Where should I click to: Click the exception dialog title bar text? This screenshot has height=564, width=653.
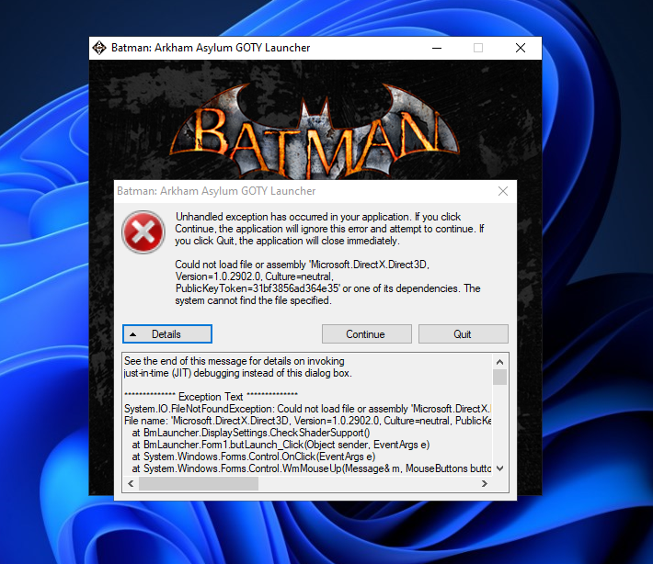click(x=216, y=191)
